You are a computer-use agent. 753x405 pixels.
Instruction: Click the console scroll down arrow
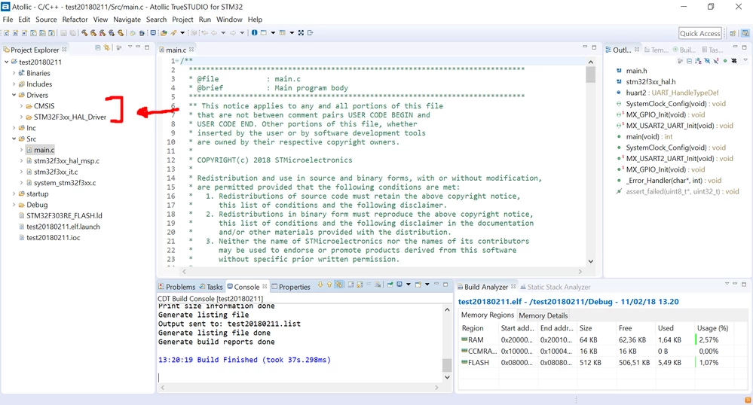pos(447,377)
